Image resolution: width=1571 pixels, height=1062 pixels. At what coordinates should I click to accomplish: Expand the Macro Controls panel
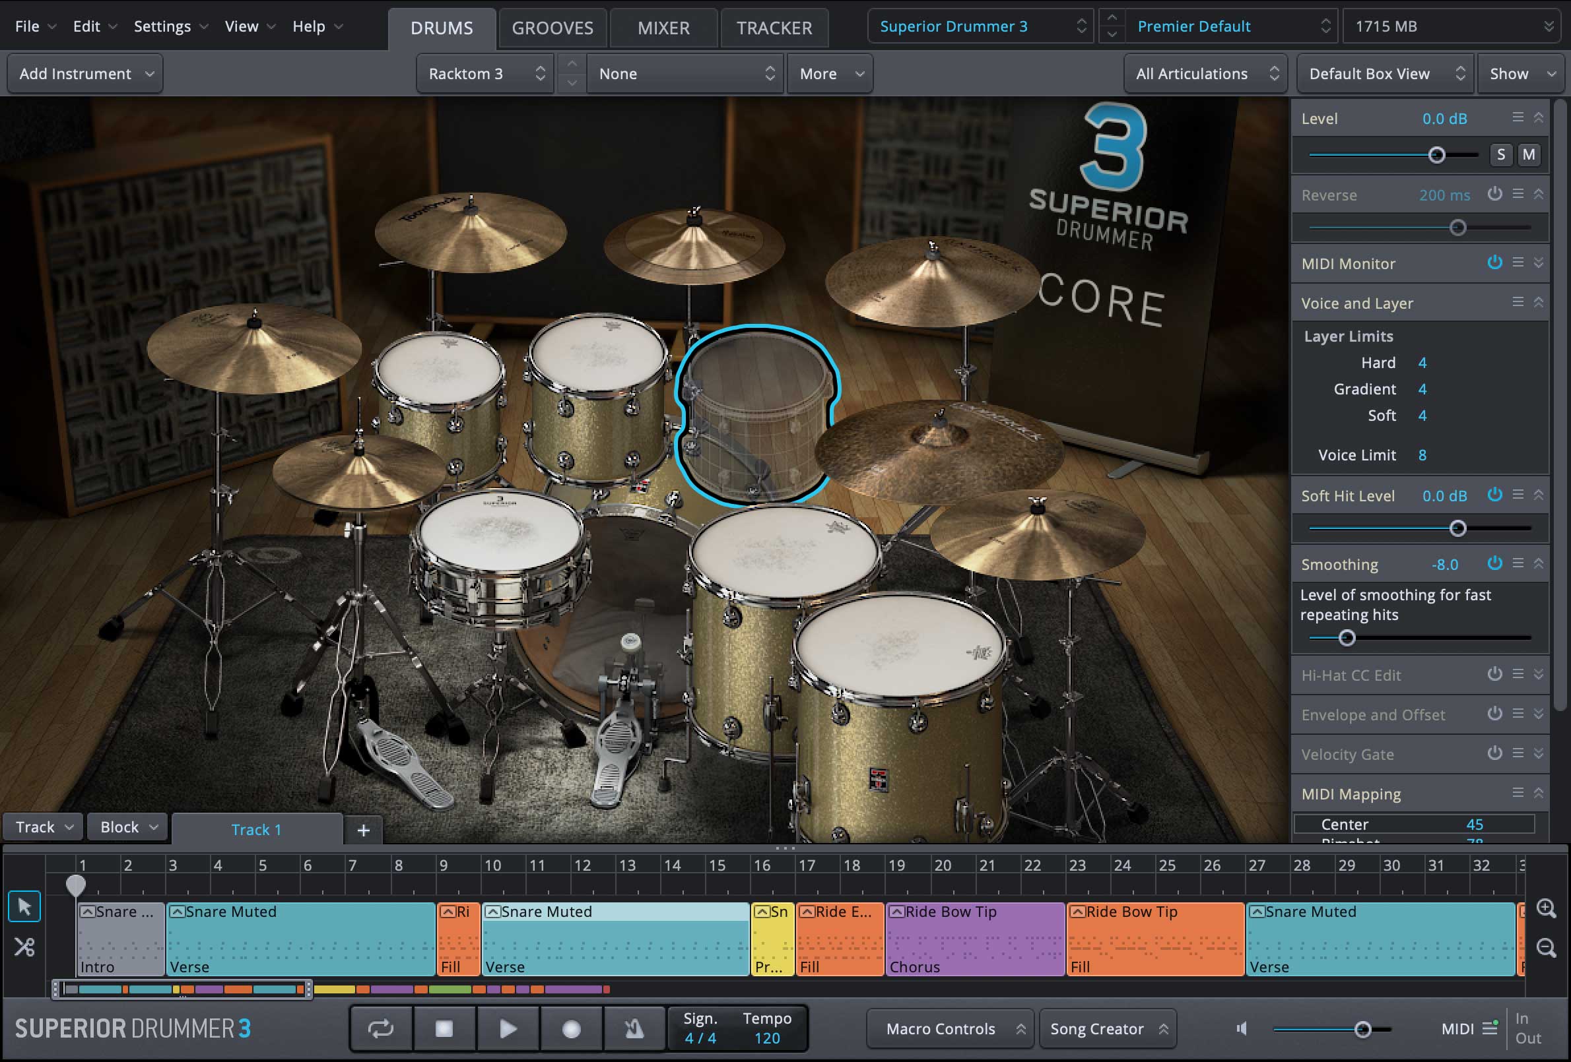950,1028
